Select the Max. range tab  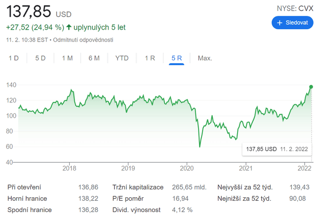point(204,58)
